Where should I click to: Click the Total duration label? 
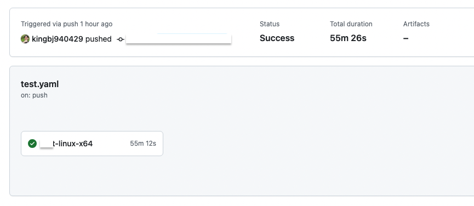coord(351,24)
